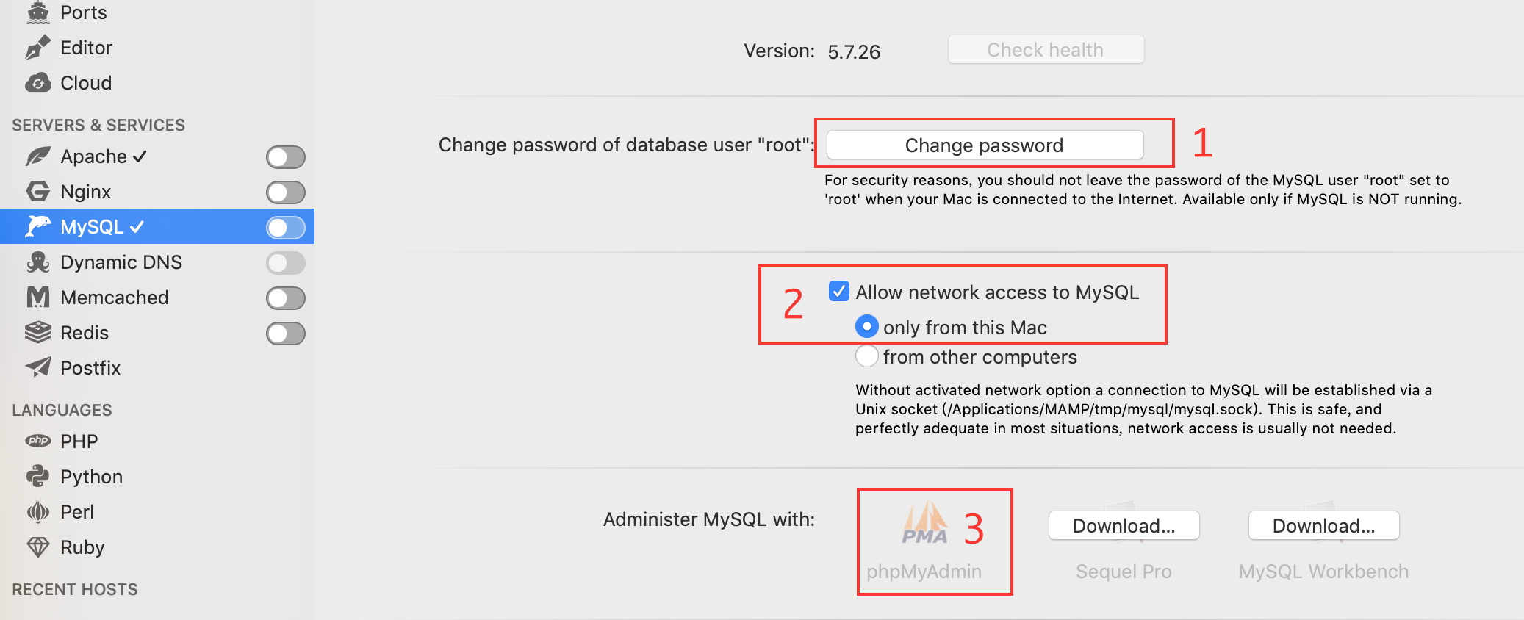Select the Cloud icon in sidebar

(x=37, y=83)
